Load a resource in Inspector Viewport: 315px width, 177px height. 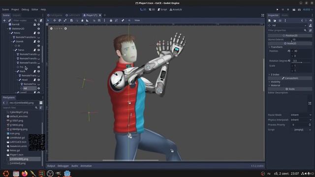[x=275, y=21]
